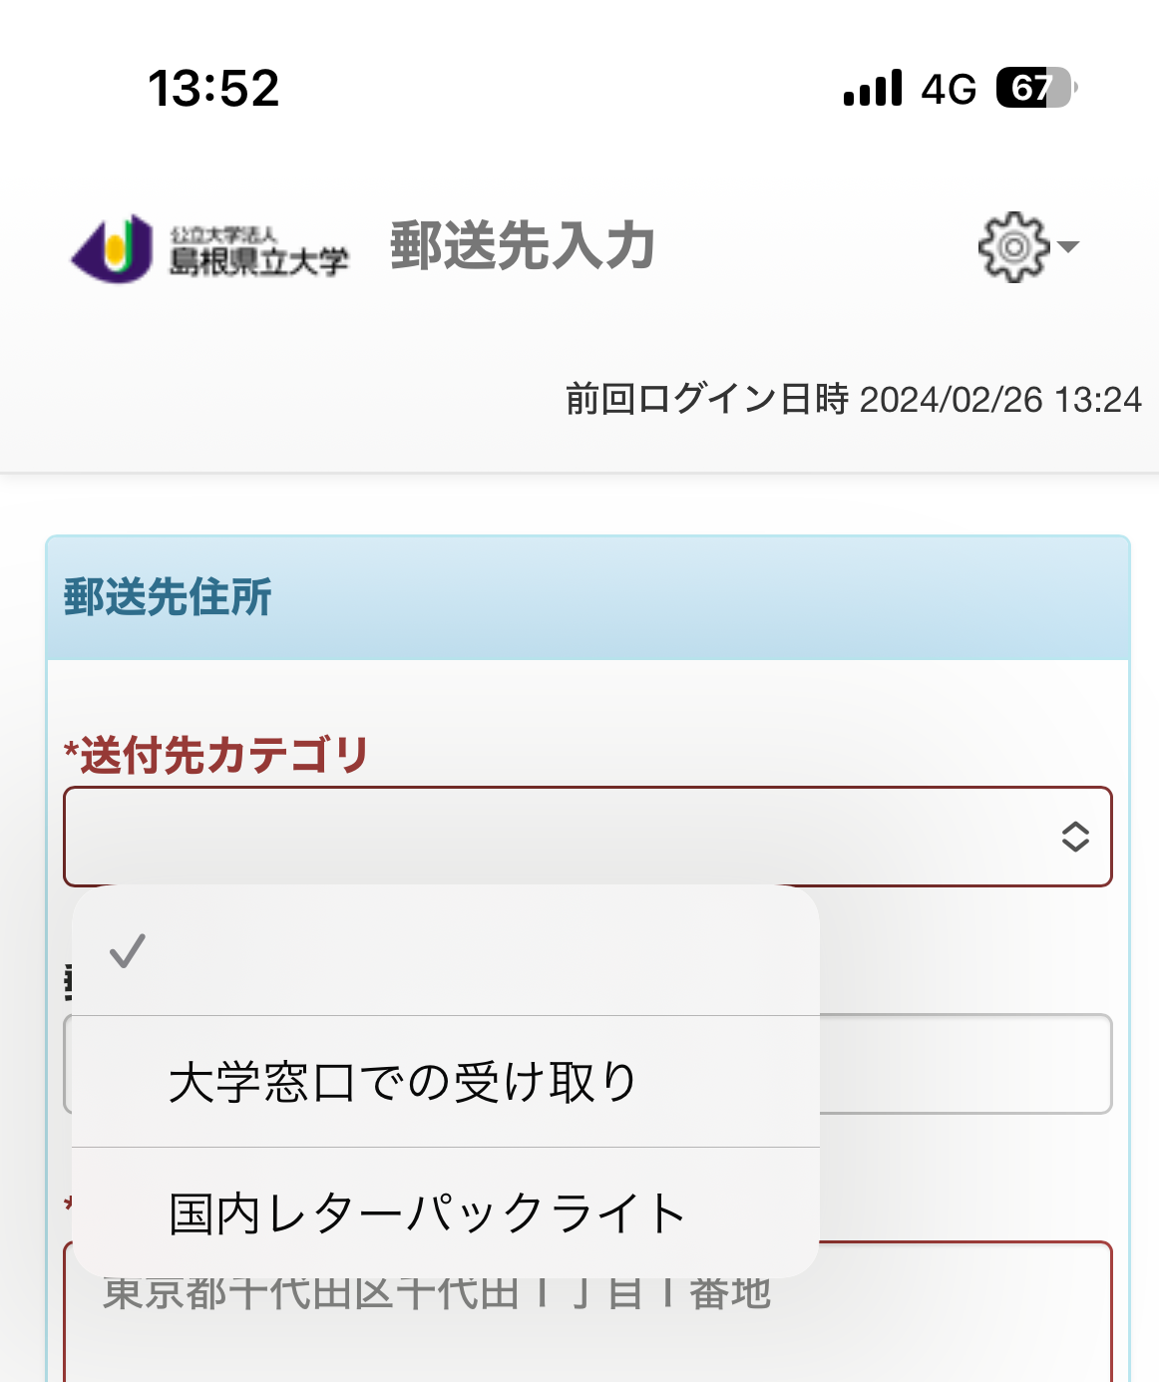The image size is (1159, 1382).
Task: Tap the 13:52 status bar clock
Action: [x=213, y=88]
